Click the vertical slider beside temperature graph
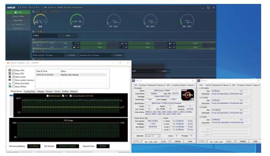The width and height of the screenshot is (270, 156). (x=11, y=105)
